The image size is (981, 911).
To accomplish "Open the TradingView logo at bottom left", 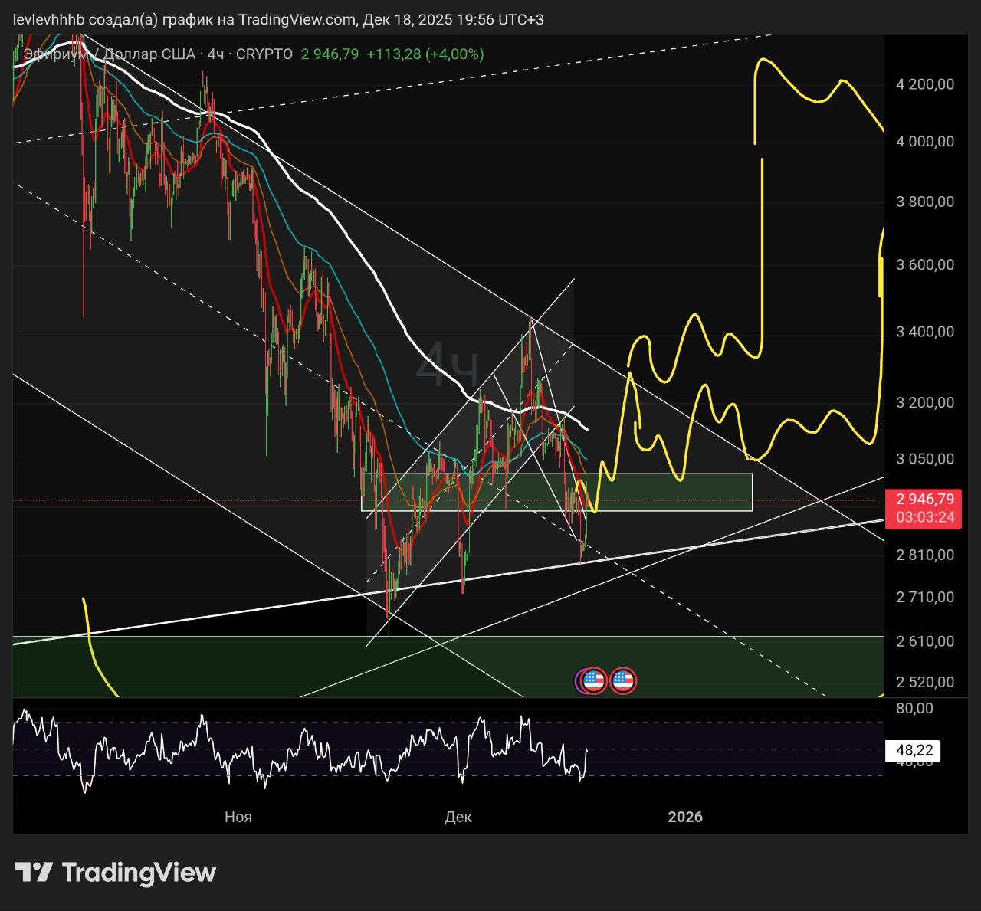I will (x=115, y=872).
